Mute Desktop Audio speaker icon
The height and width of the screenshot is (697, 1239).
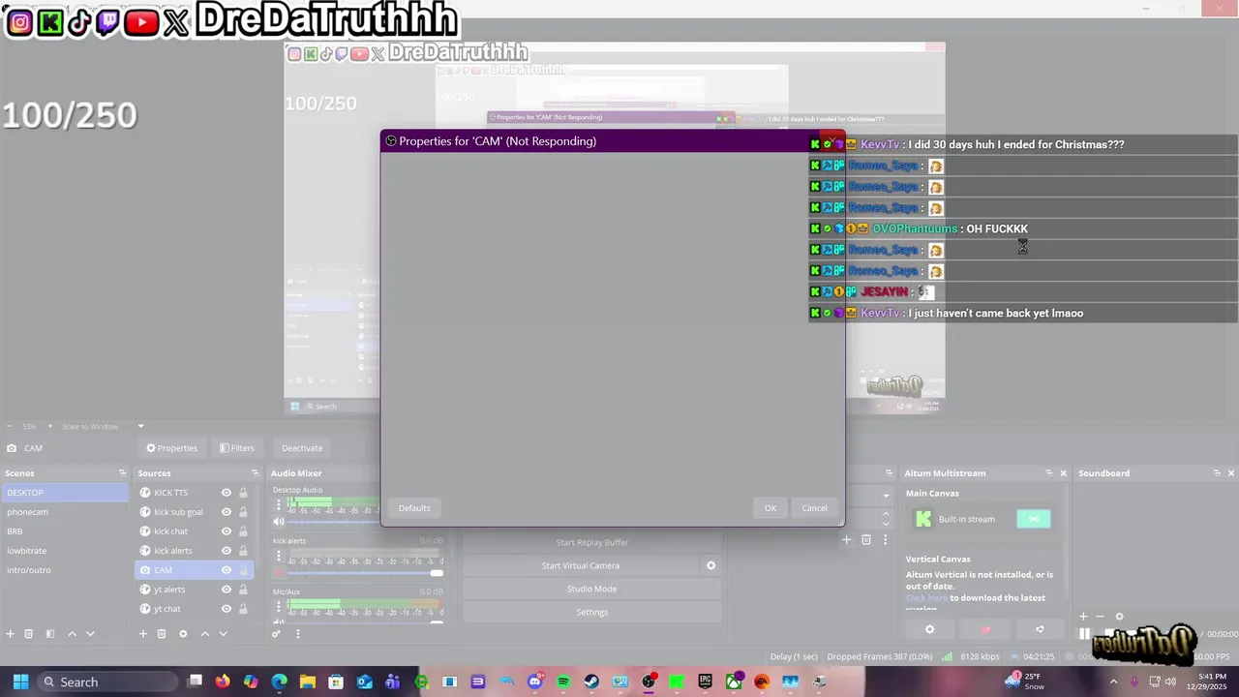[279, 522]
